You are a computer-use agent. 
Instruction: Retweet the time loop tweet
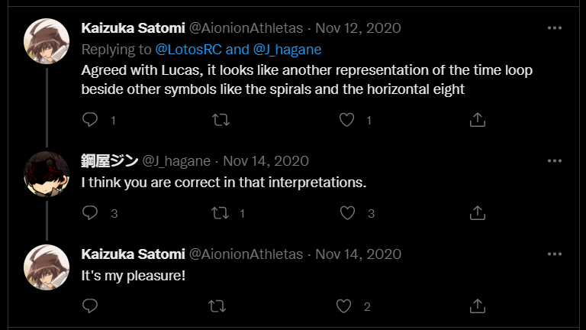[220, 120]
